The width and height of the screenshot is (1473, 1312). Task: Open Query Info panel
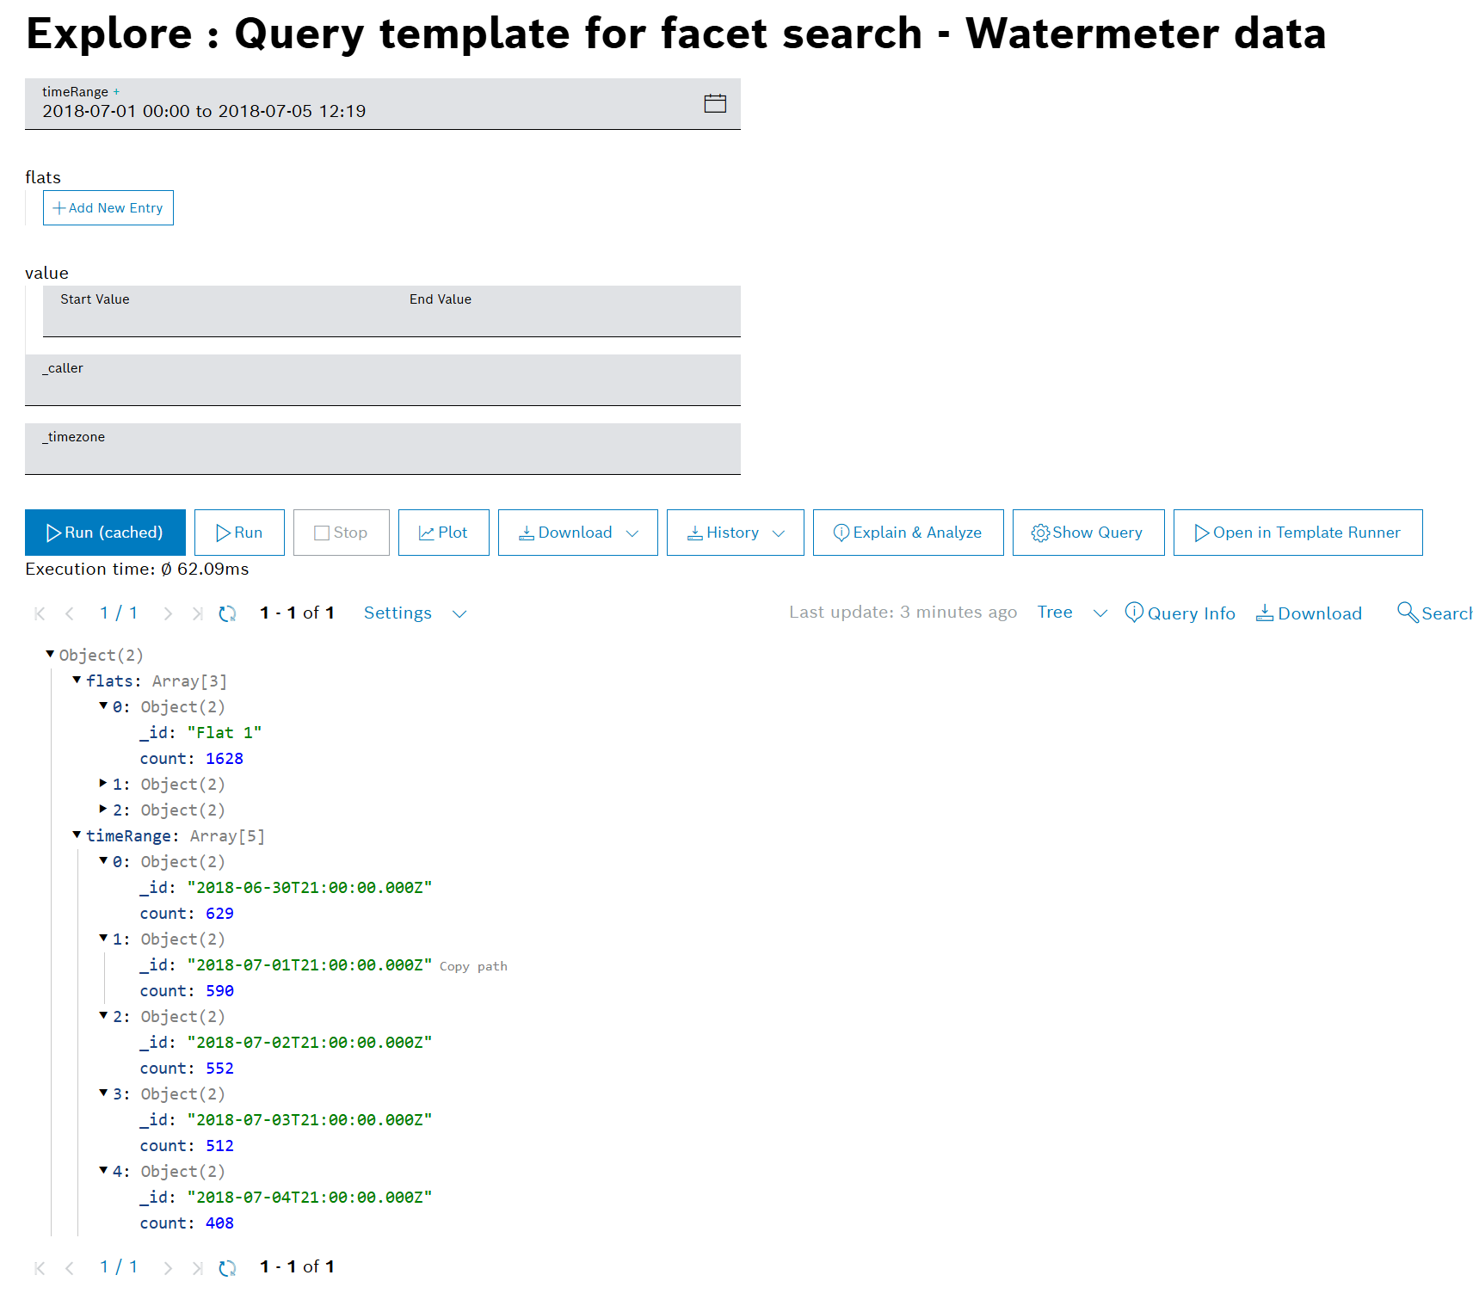pyautogui.click(x=1180, y=613)
